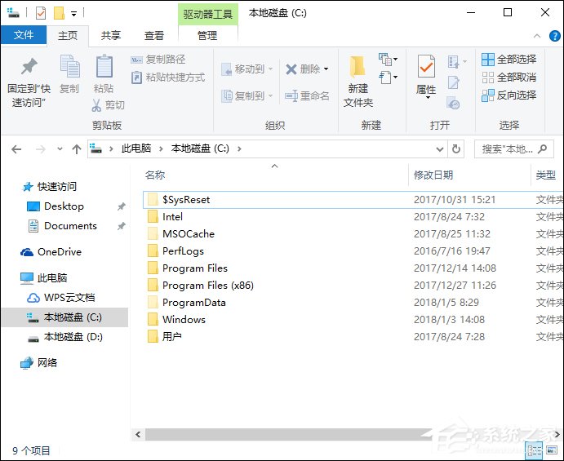
Task: Switch to Details view icon in status bar
Action: point(534,450)
